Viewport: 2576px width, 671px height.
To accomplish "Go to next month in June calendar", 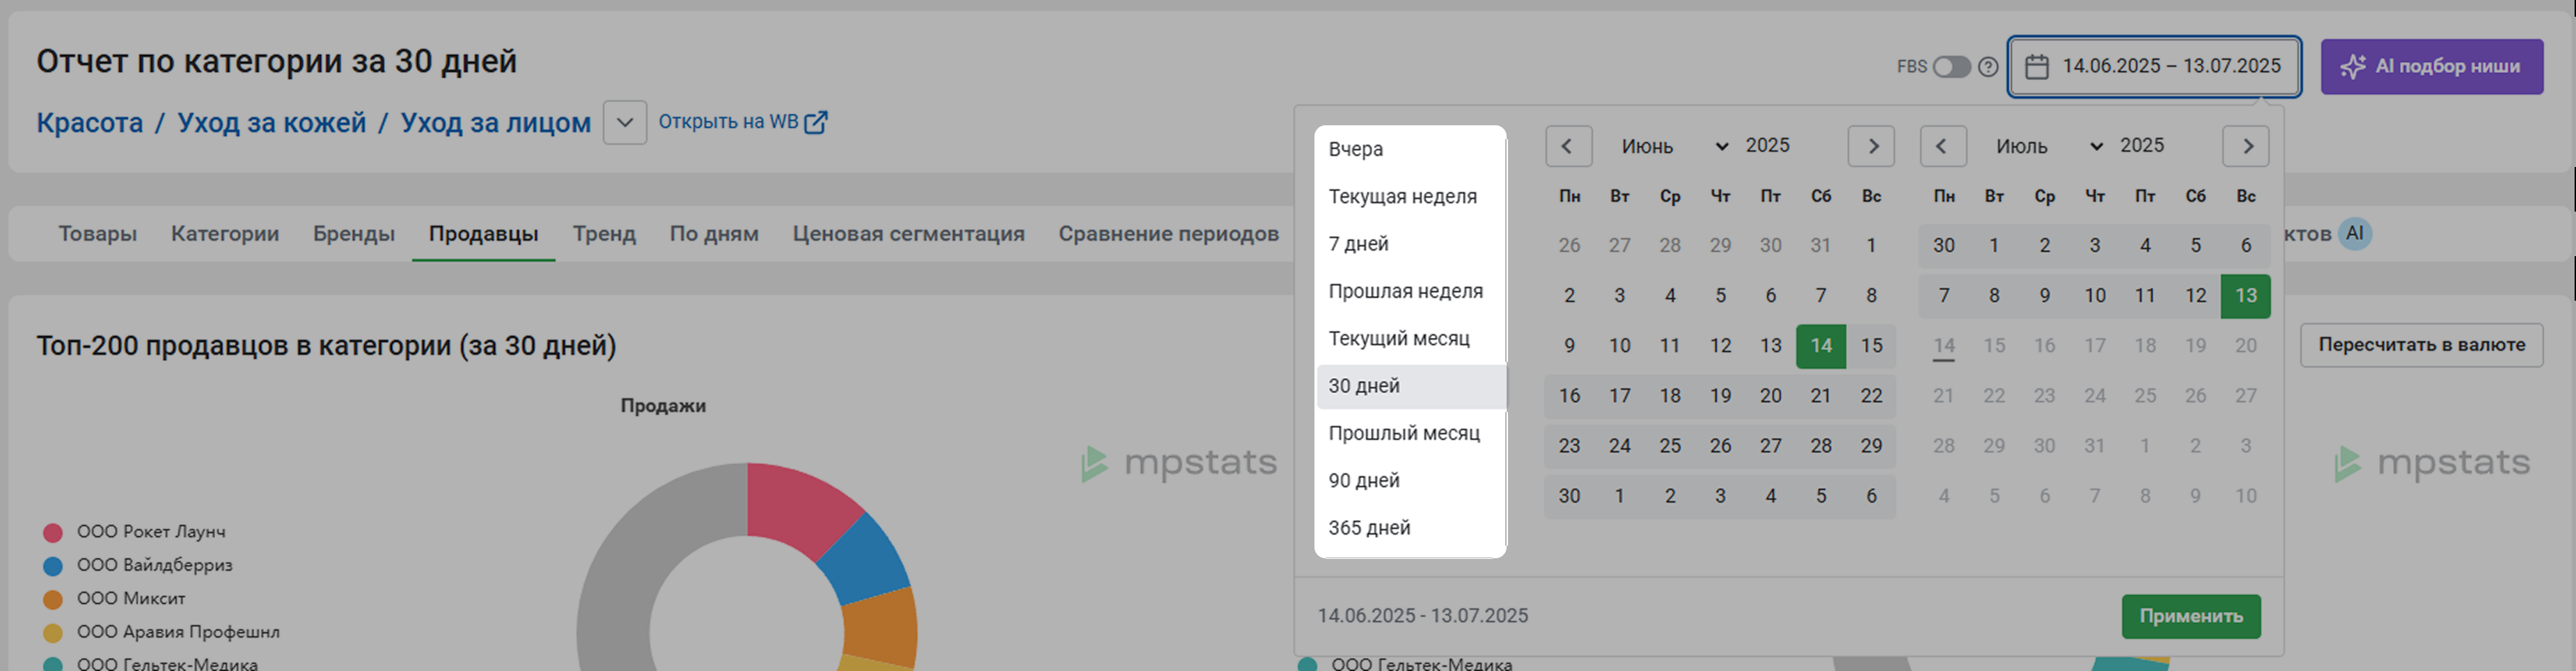I will (x=1872, y=146).
